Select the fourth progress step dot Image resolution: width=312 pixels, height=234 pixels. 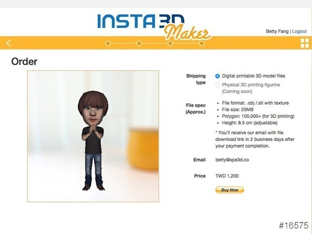click(202, 43)
